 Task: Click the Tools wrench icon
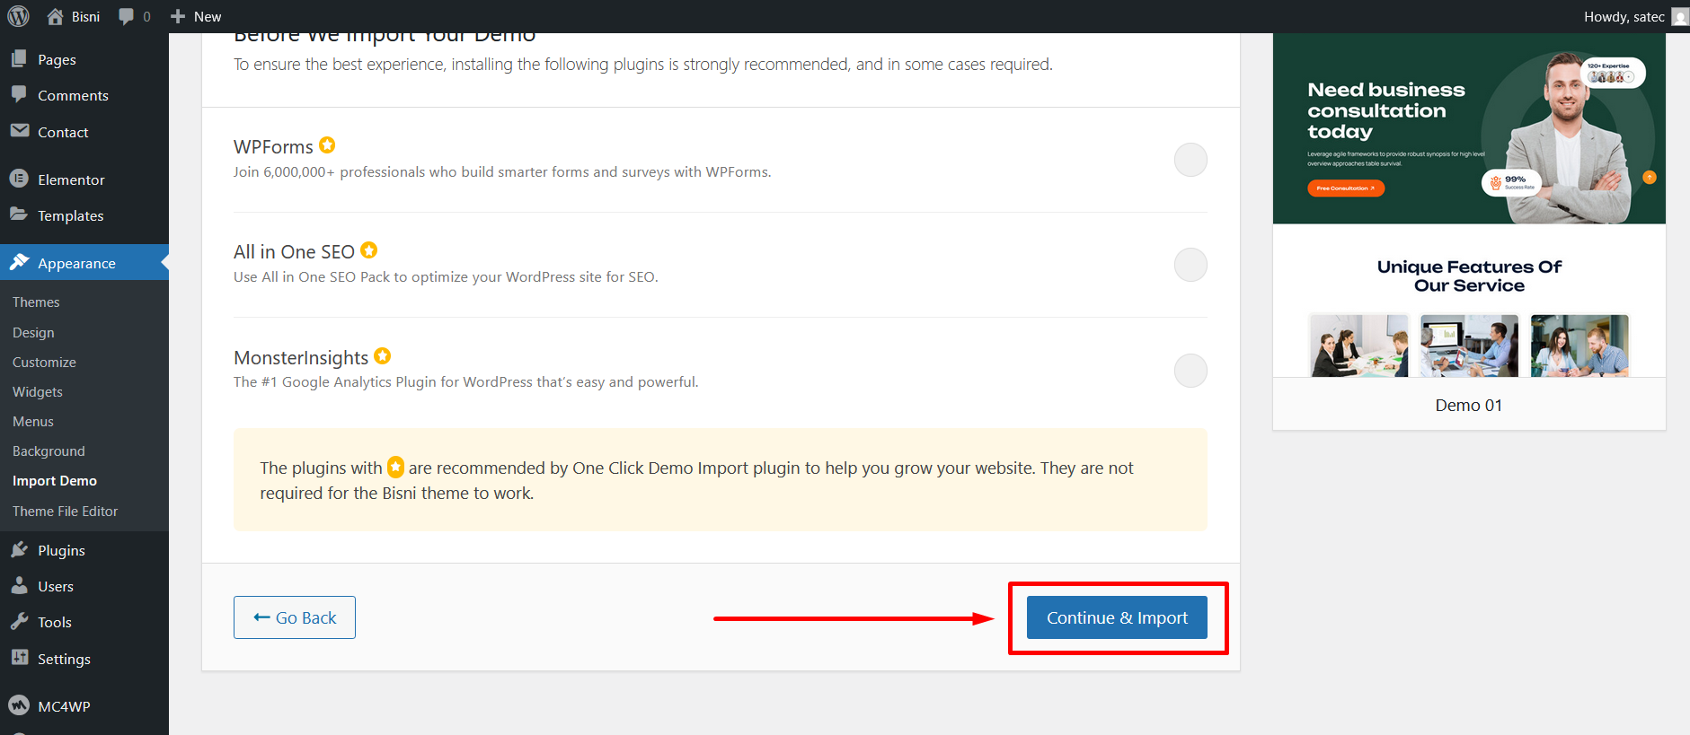click(x=19, y=621)
